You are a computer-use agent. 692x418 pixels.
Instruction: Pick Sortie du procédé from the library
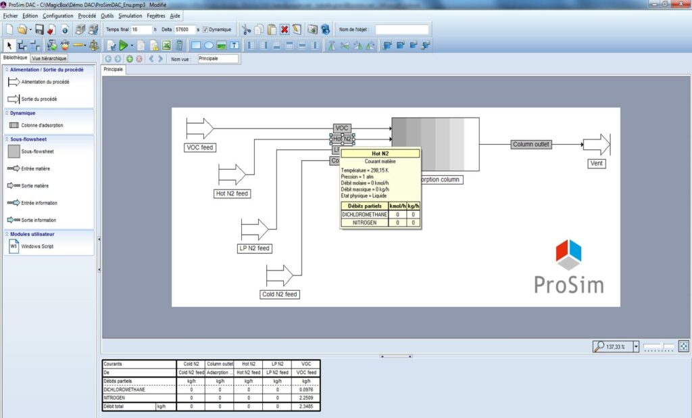tap(32, 99)
